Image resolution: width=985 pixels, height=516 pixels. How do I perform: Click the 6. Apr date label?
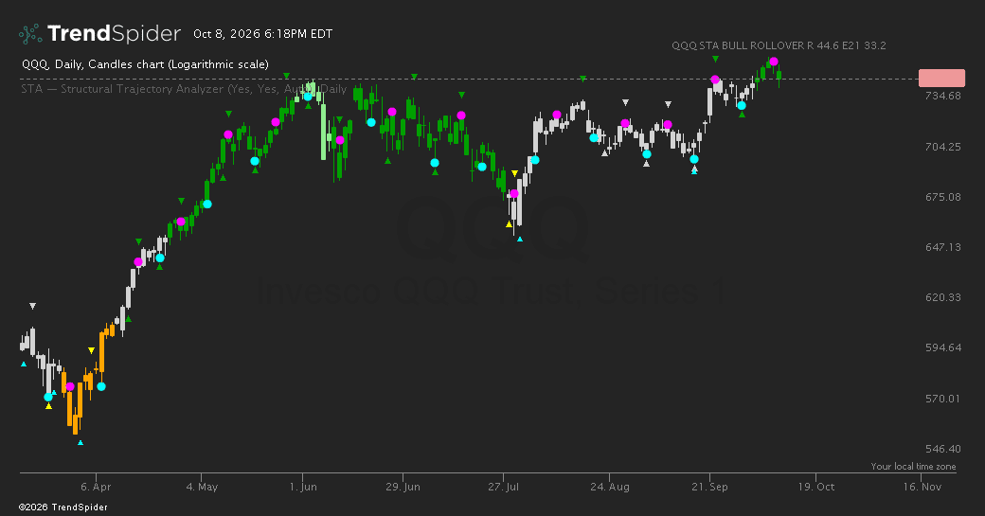[96, 487]
